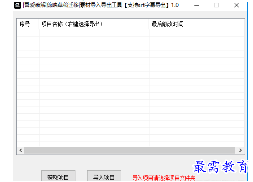
Task: Click the window title text 吾爱破解
Action: (35, 5)
